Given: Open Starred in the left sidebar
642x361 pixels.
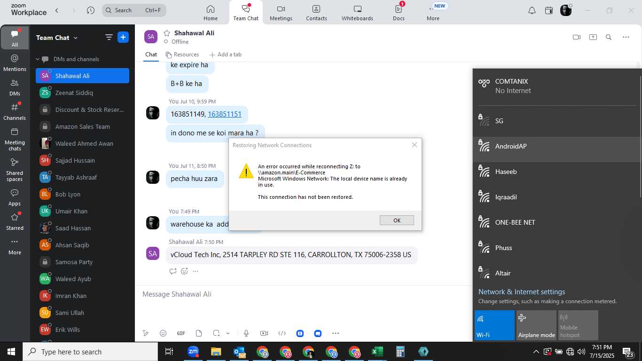Looking at the screenshot, I should (15, 222).
